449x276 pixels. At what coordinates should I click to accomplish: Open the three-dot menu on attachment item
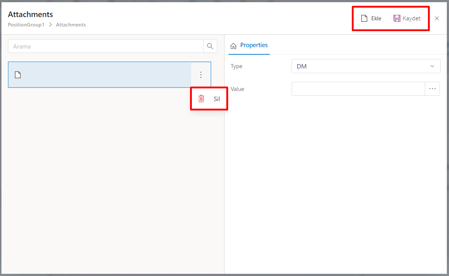pos(201,75)
